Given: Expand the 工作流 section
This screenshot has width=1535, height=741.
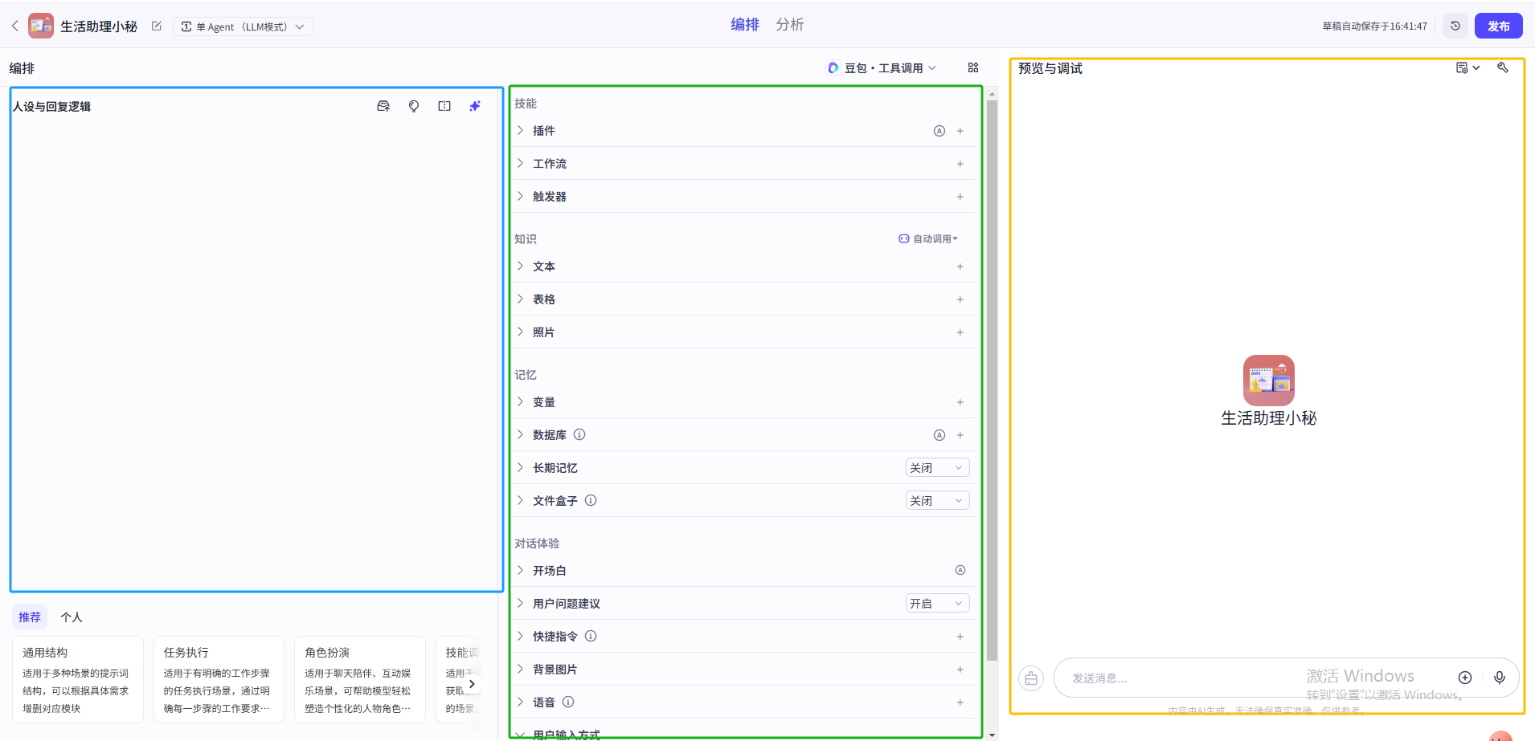Looking at the screenshot, I should point(550,164).
